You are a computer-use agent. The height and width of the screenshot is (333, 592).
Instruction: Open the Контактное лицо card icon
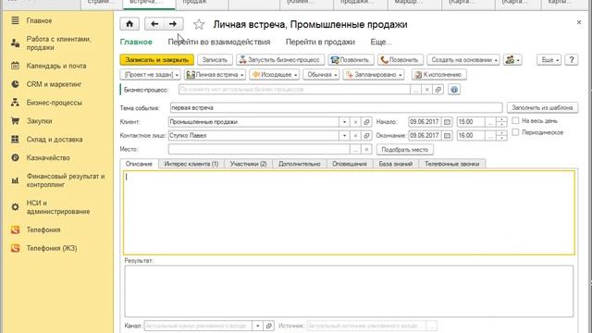366,136
